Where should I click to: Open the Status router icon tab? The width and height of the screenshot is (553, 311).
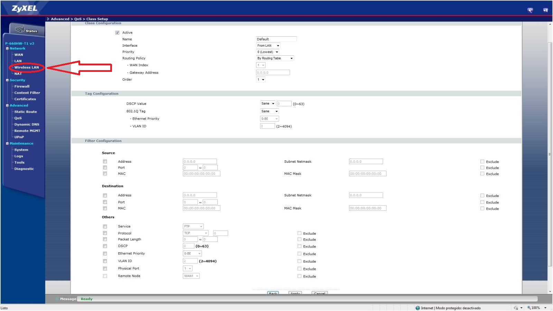pos(27,30)
